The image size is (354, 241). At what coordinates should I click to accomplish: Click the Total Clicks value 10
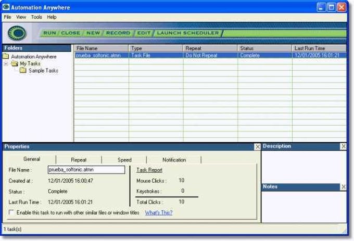[x=182, y=202]
